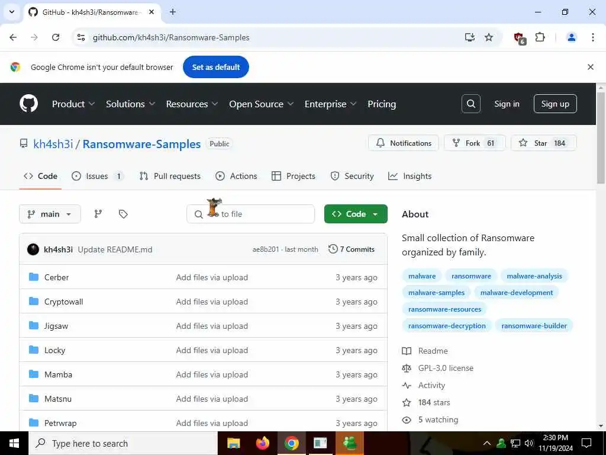Click the Notifications button
This screenshot has height=455, width=606.
click(x=404, y=143)
